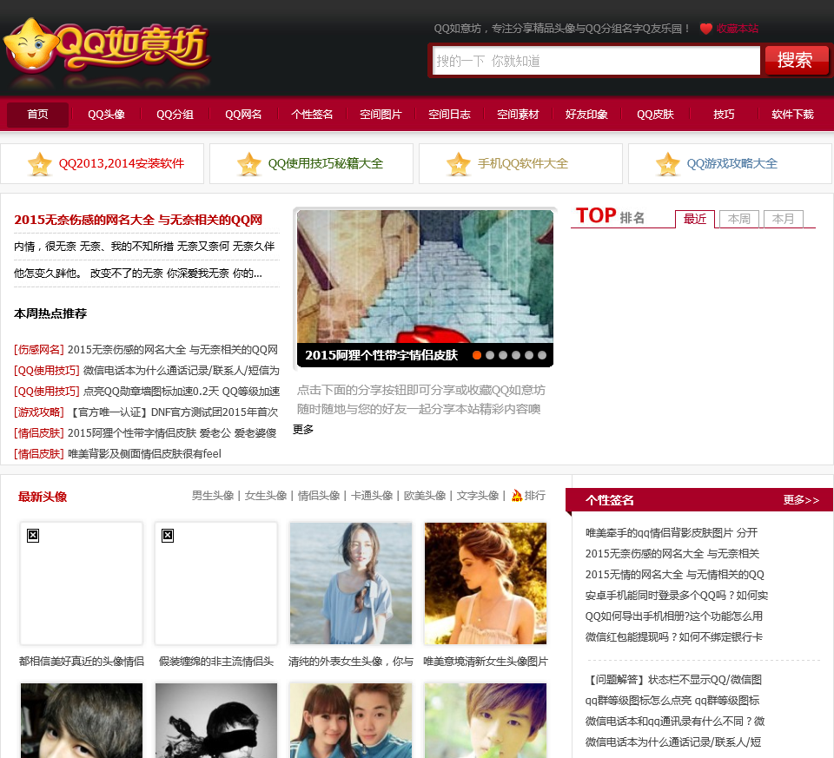Filter avatars by 文字头像
Image resolution: width=834 pixels, height=758 pixels.
[x=478, y=496]
